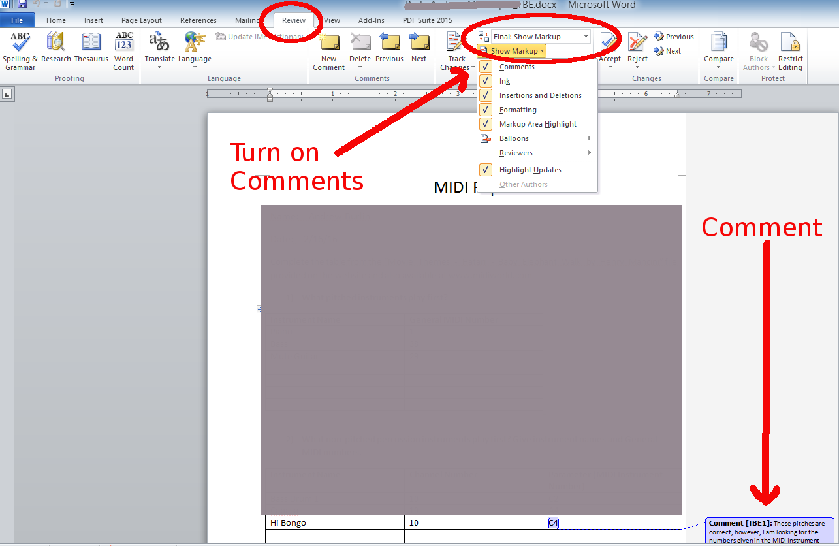Jump to Previous change in Changes group
The height and width of the screenshot is (546, 839).
(674, 37)
